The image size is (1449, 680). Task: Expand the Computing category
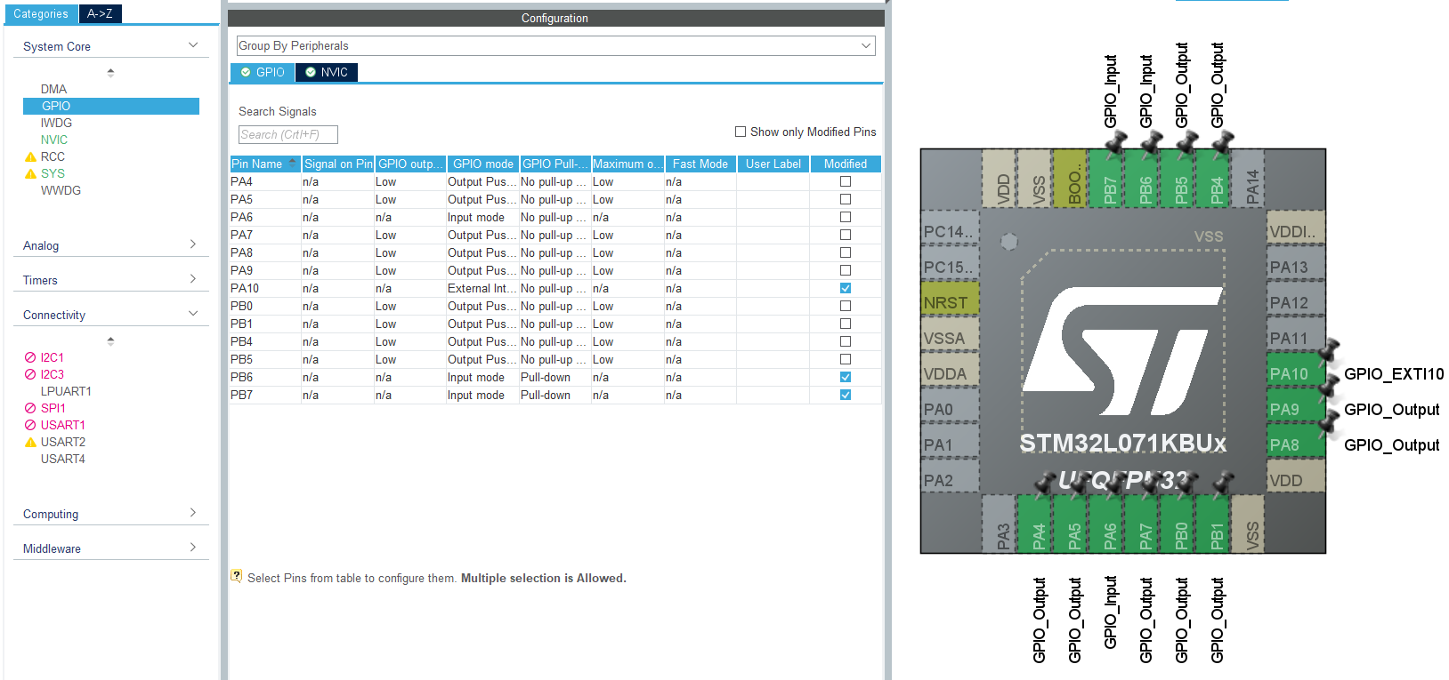point(193,513)
